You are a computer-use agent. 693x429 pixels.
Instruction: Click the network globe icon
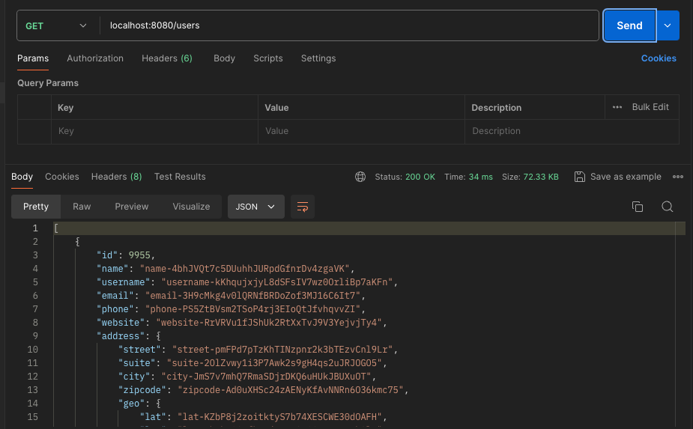point(360,177)
